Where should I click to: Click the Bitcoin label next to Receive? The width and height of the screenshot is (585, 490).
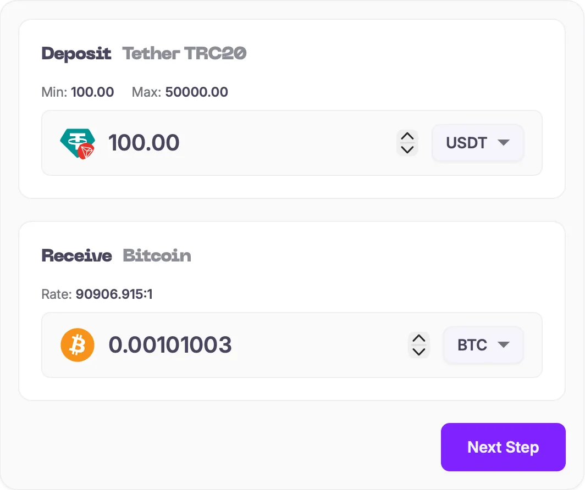pyautogui.click(x=157, y=255)
